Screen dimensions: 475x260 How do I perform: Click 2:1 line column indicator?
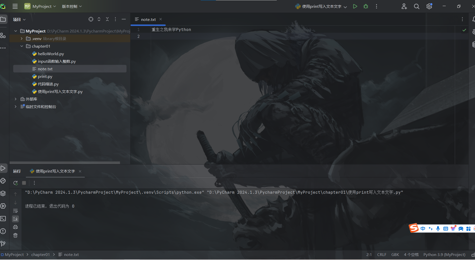369,254
